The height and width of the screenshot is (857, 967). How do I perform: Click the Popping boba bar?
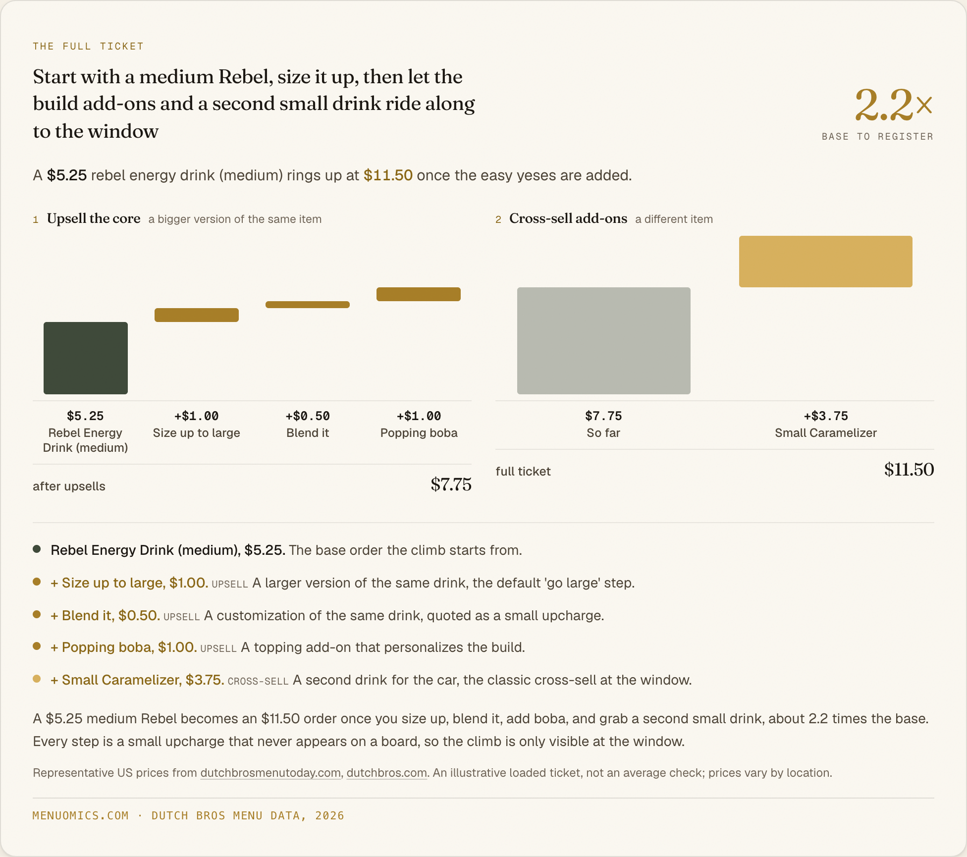coord(419,294)
